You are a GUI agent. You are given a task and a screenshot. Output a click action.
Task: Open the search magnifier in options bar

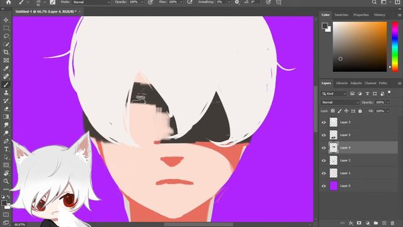tap(374, 2)
